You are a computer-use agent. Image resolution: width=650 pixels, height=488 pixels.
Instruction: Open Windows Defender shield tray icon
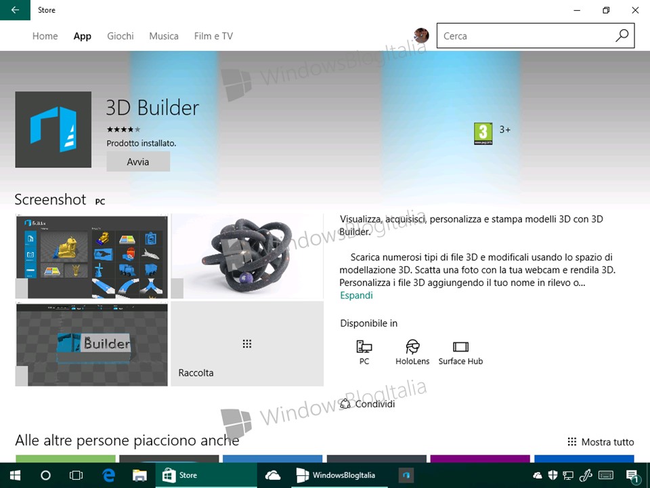(x=552, y=475)
